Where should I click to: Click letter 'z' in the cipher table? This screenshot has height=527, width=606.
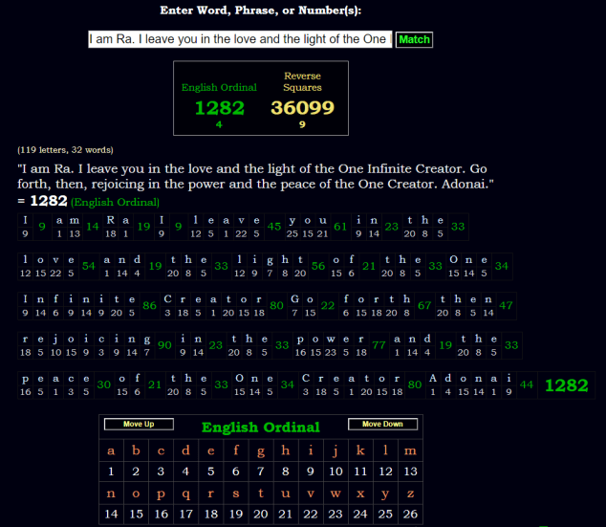410,494
